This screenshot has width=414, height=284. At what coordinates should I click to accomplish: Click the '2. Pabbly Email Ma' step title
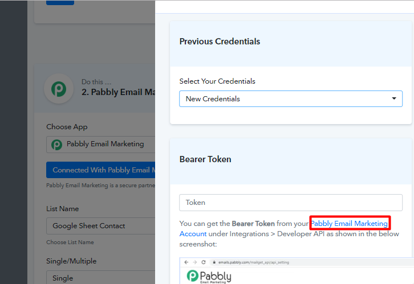[118, 92]
